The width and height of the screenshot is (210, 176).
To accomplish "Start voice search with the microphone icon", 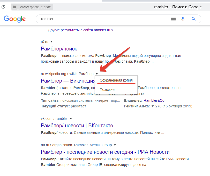I will pyautogui.click(x=183, y=19).
